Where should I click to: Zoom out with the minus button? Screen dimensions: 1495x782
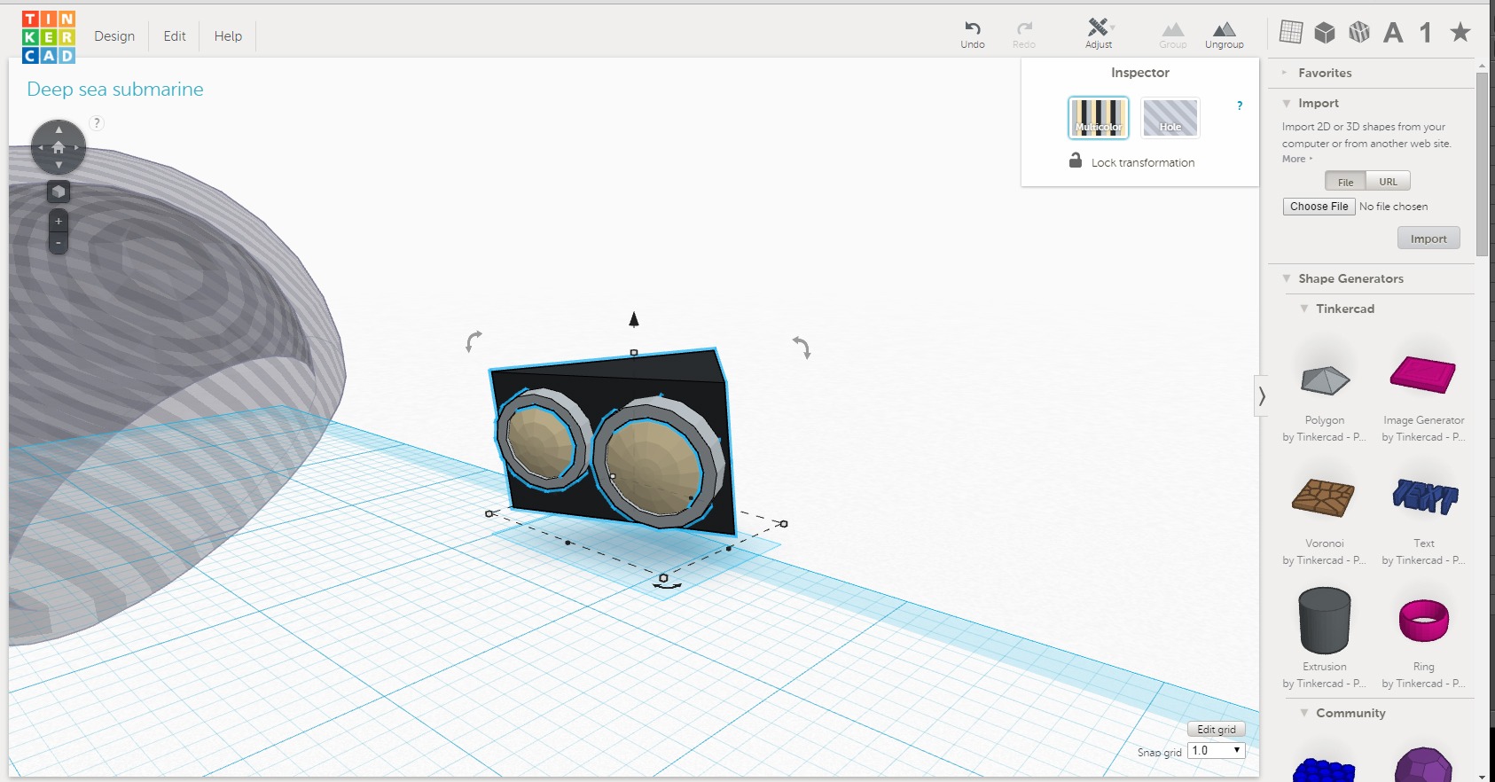pyautogui.click(x=59, y=243)
